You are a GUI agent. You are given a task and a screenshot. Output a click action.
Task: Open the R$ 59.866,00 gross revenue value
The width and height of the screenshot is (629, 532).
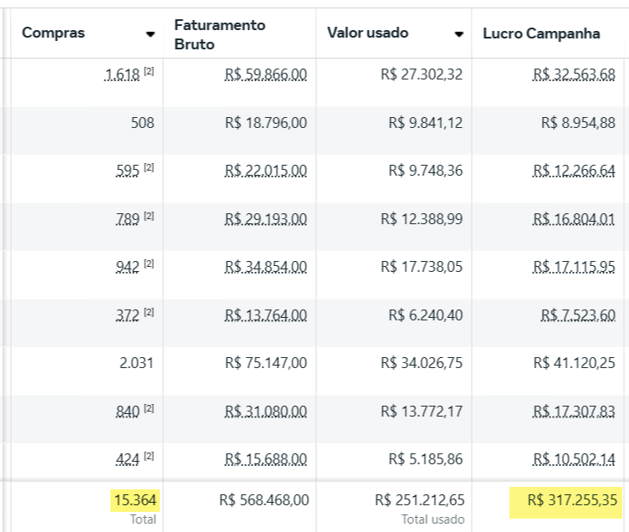click(266, 75)
